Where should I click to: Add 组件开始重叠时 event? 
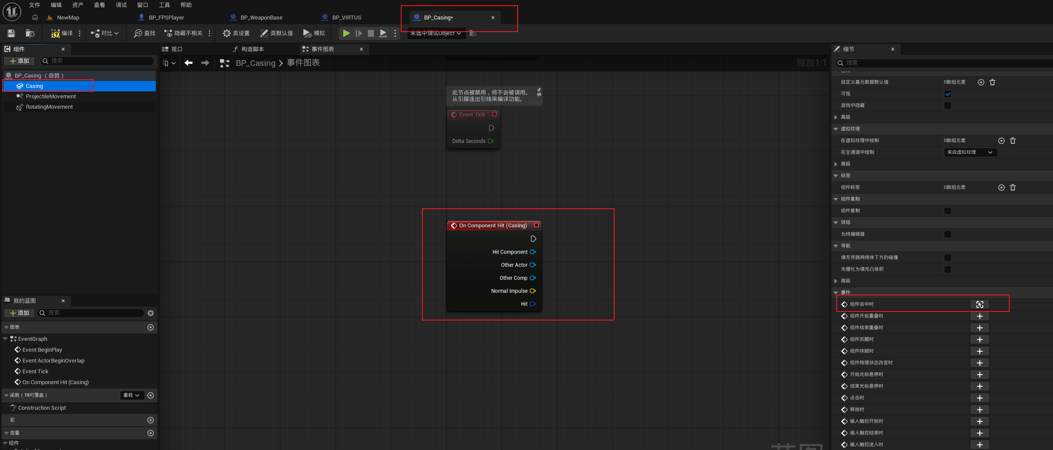click(980, 316)
